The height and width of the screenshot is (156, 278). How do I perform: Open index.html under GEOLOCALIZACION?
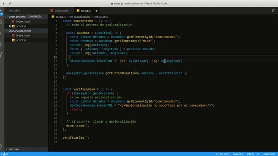(23, 36)
